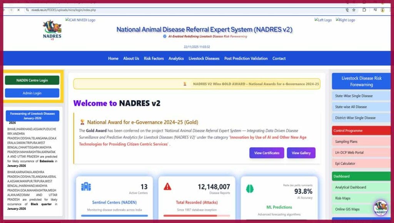Open the Livestock Diseases menu
394x223 pixels.
[204, 58]
